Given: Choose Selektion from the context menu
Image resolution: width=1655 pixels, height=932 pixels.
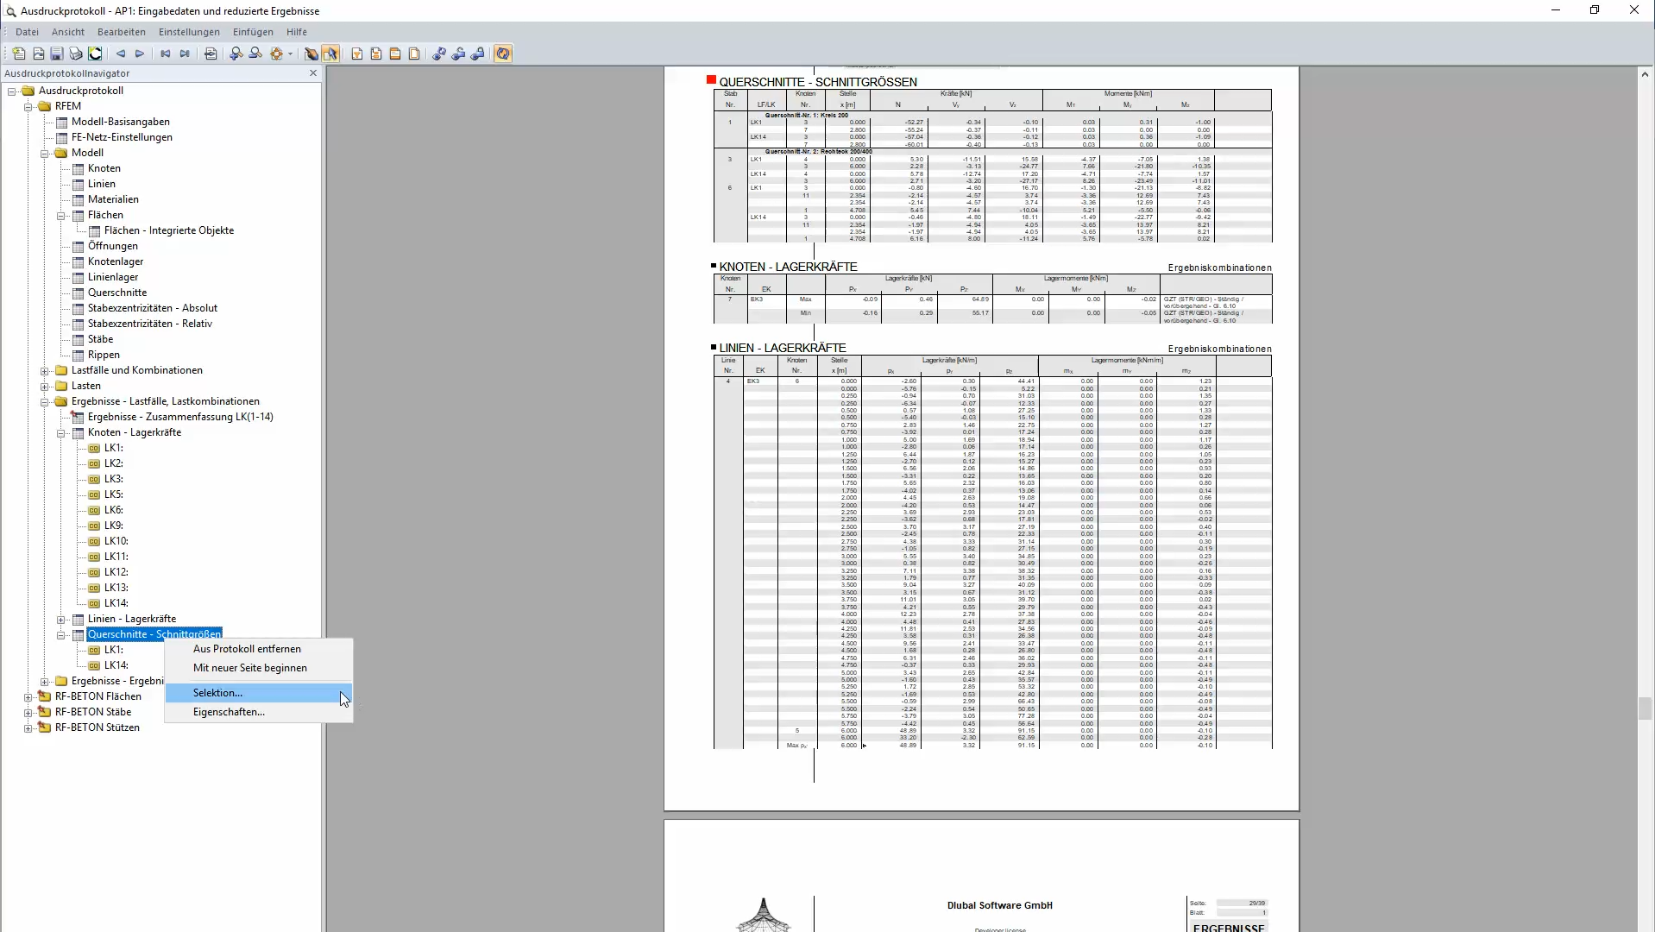Looking at the screenshot, I should point(218,692).
